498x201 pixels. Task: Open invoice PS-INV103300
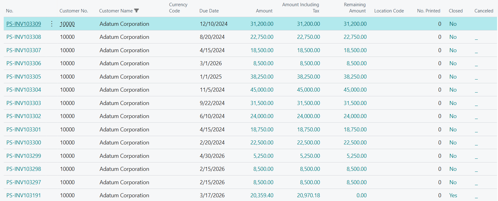click(24, 143)
